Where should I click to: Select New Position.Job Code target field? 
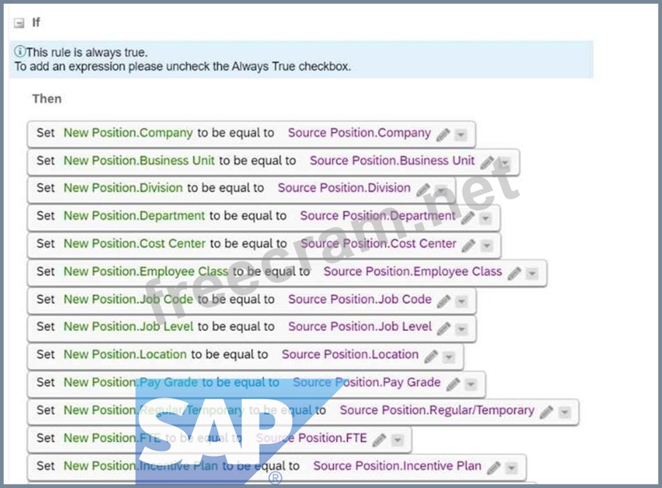(128, 300)
